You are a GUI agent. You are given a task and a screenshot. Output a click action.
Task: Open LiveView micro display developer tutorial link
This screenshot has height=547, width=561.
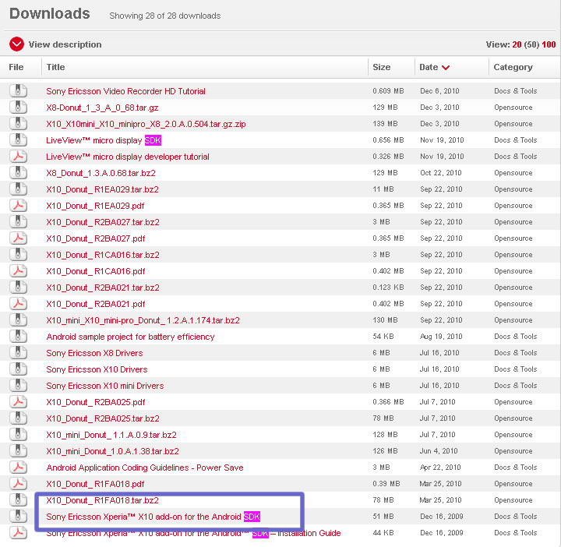click(x=128, y=157)
